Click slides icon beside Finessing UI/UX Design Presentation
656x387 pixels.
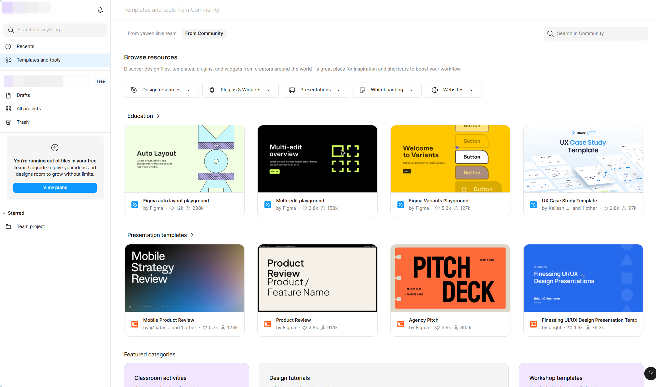coord(534,324)
